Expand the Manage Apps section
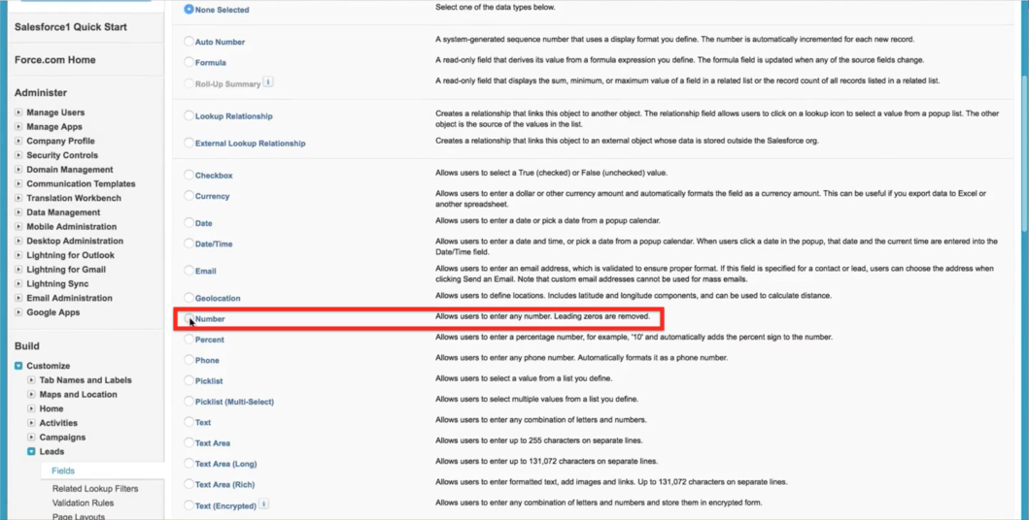The image size is (1029, 520). point(18,126)
